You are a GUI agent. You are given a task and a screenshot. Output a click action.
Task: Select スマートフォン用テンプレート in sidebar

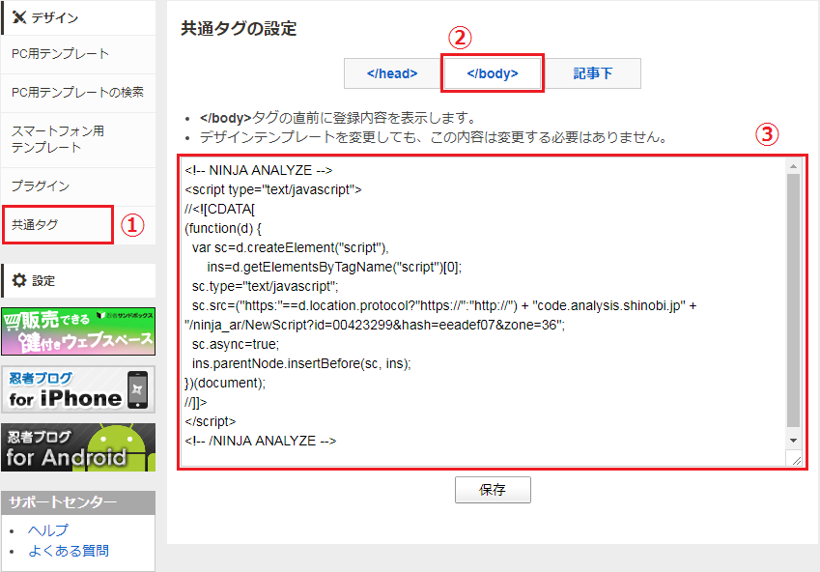tap(78, 140)
